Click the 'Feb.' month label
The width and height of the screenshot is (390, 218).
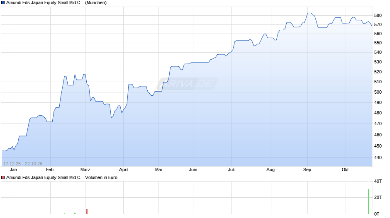[x=50, y=170]
